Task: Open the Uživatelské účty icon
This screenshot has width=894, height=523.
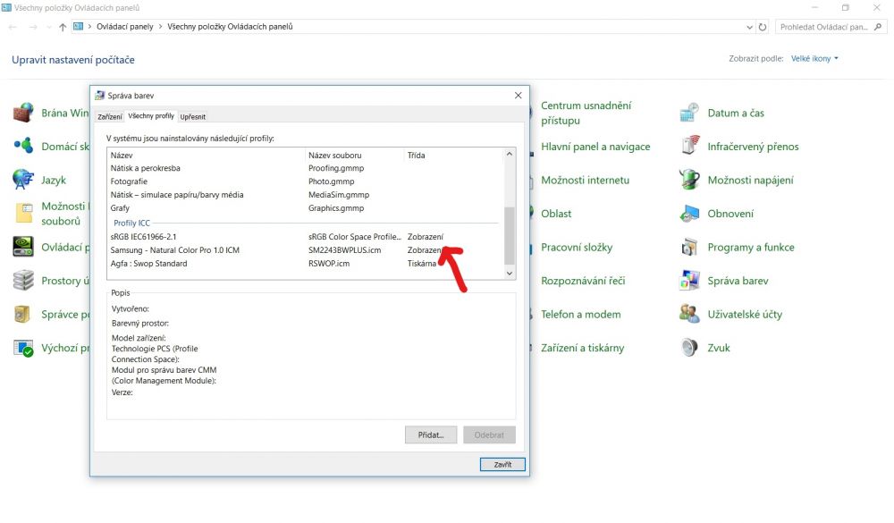Action: 689,315
